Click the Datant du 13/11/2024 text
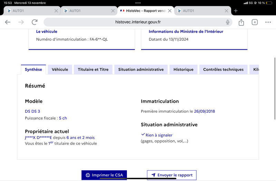The width and height of the screenshot is (276, 181). click(168, 39)
